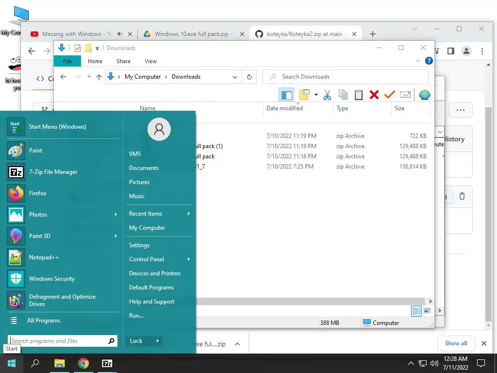Toggle the navigation pane toolbar icon
The width and height of the screenshot is (497, 373).
pyautogui.click(x=286, y=95)
